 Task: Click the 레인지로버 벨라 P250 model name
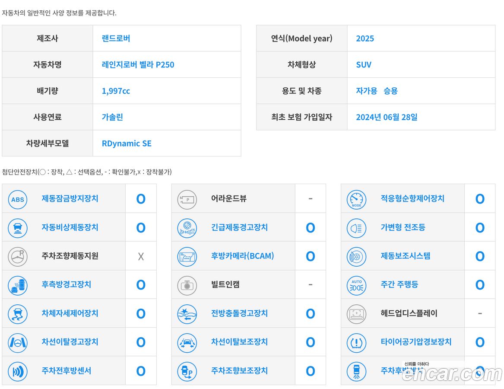click(x=138, y=65)
